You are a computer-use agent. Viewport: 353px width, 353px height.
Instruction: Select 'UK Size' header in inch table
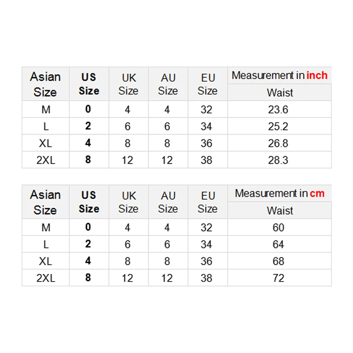point(128,84)
